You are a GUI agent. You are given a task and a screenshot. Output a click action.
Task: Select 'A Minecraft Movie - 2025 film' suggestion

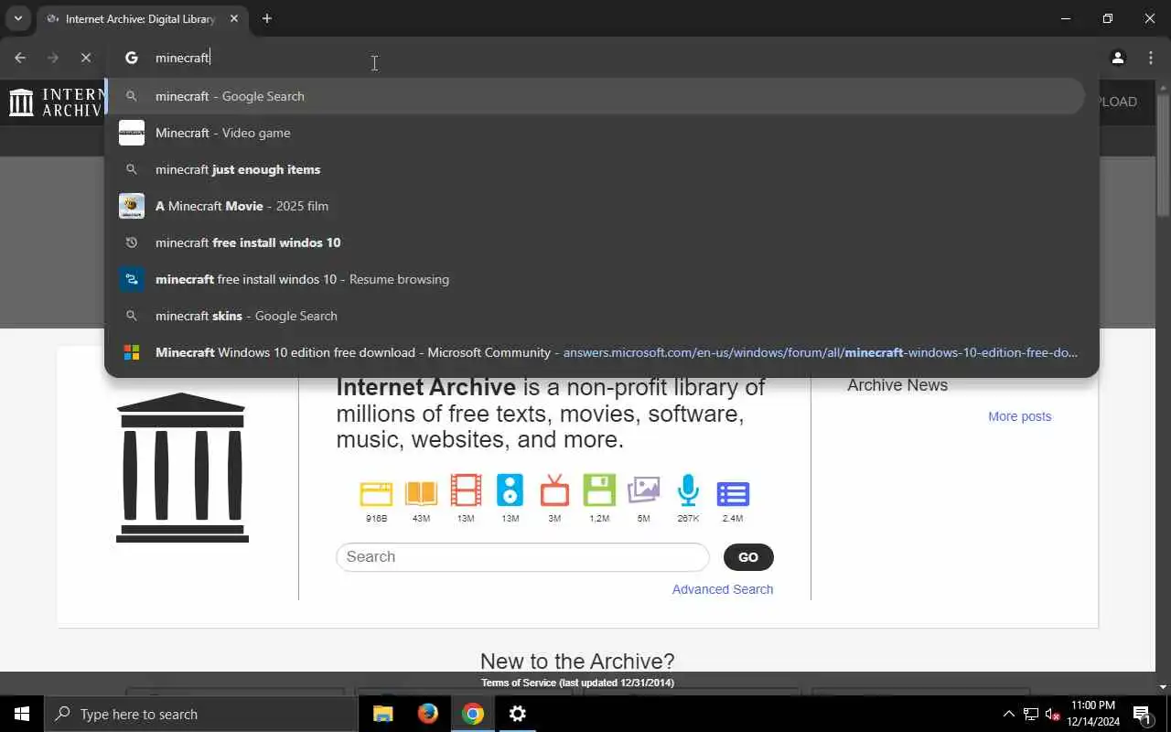coord(596,206)
